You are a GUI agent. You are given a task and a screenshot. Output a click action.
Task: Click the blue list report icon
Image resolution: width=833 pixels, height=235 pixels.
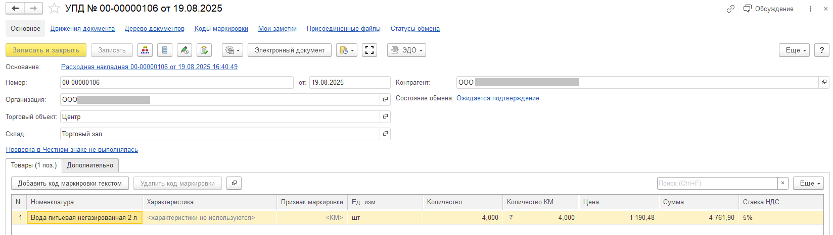[x=165, y=50]
